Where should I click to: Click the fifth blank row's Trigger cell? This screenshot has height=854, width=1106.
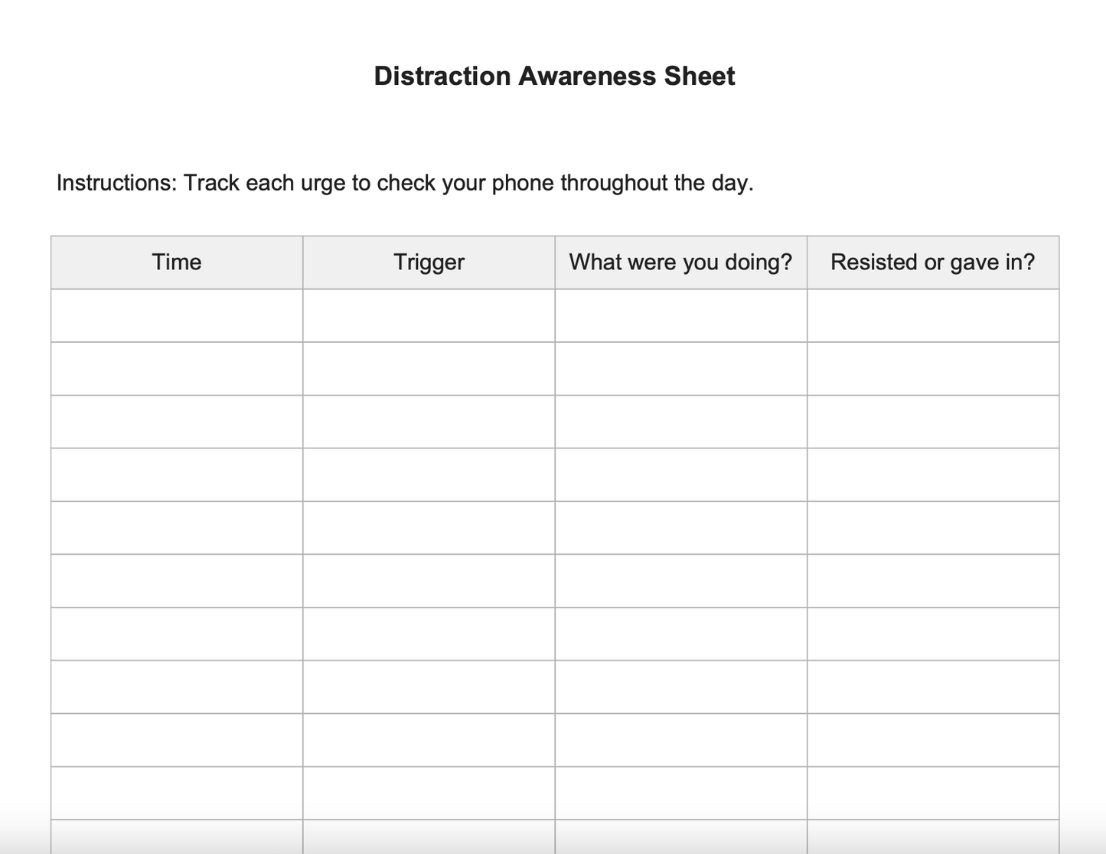tap(429, 528)
